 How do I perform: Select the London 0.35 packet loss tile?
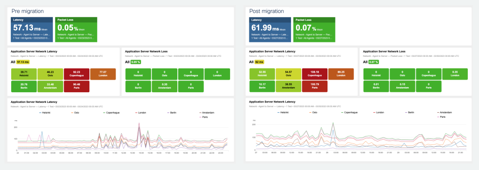455,74
